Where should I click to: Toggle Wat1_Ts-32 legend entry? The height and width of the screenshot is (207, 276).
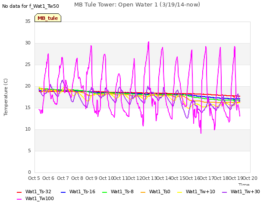(x=34, y=191)
